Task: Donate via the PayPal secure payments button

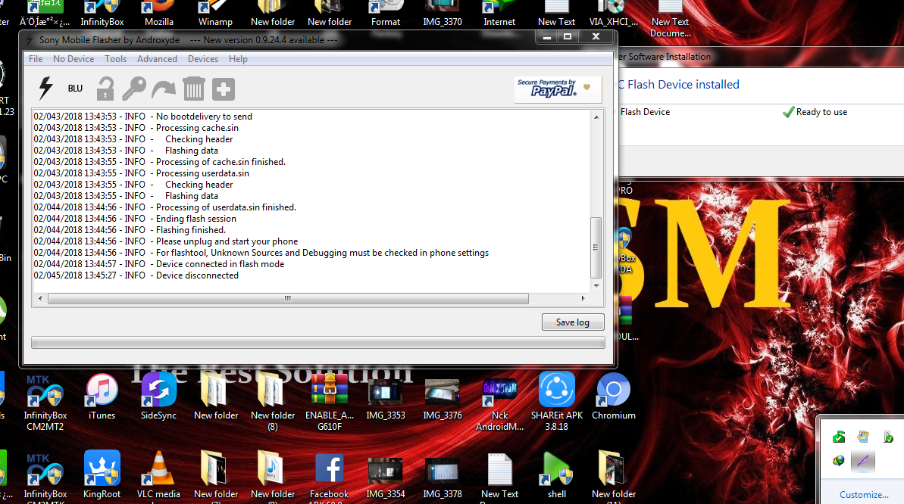Action: pos(557,89)
